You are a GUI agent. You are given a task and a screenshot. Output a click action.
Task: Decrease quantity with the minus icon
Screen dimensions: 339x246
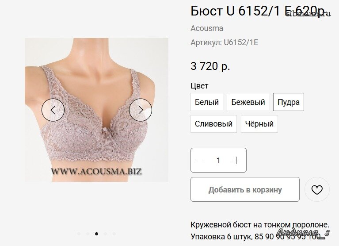(x=201, y=160)
